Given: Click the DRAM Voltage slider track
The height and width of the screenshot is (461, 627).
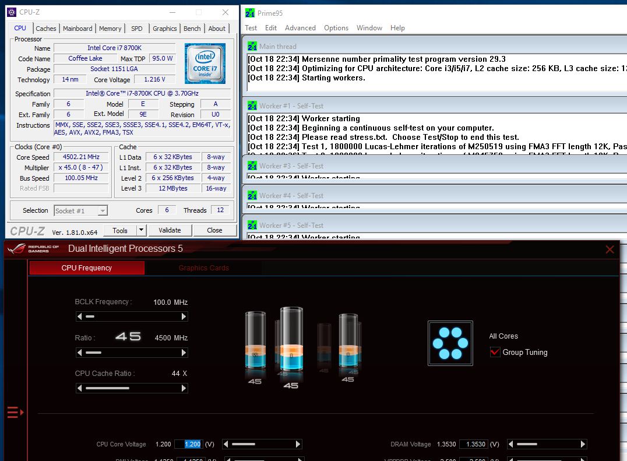Looking at the screenshot, I should pyautogui.click(x=547, y=444).
